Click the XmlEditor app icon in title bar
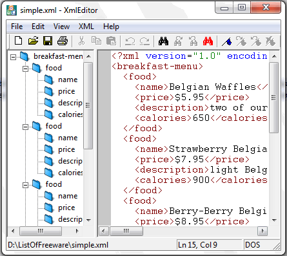Screen dimensions: 287x256 (x=12, y=10)
